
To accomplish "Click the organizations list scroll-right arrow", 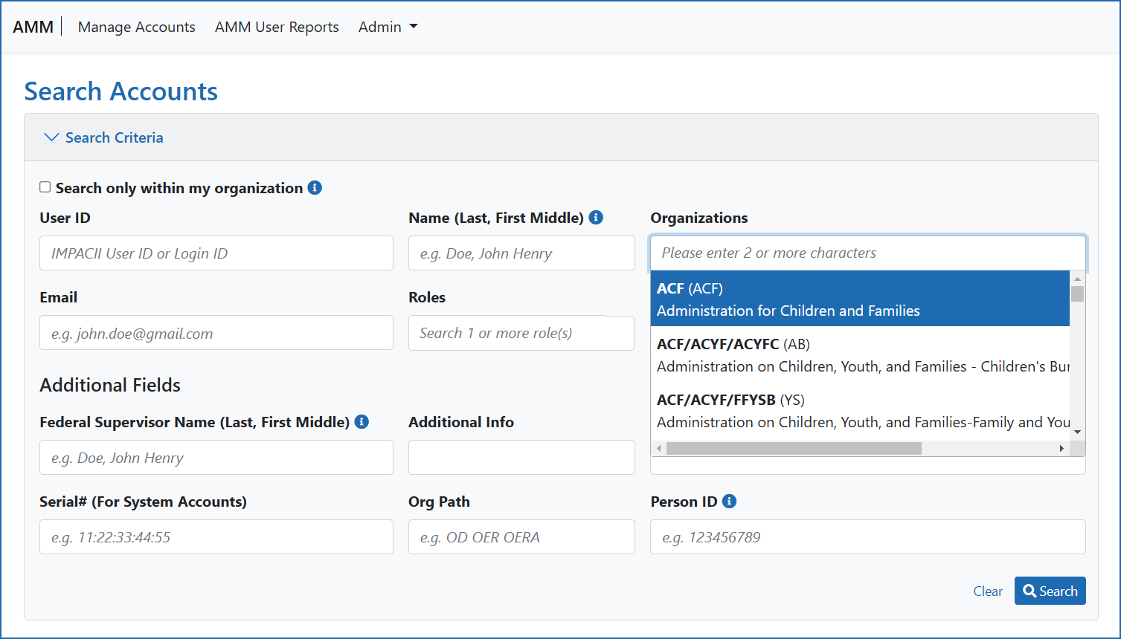I will 1061,449.
